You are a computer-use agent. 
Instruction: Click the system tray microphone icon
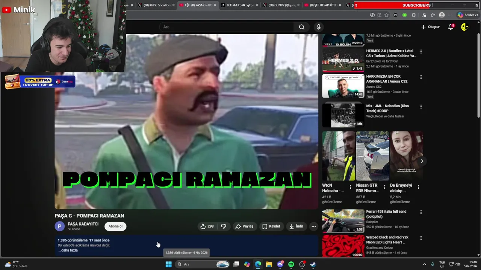pos(433,264)
